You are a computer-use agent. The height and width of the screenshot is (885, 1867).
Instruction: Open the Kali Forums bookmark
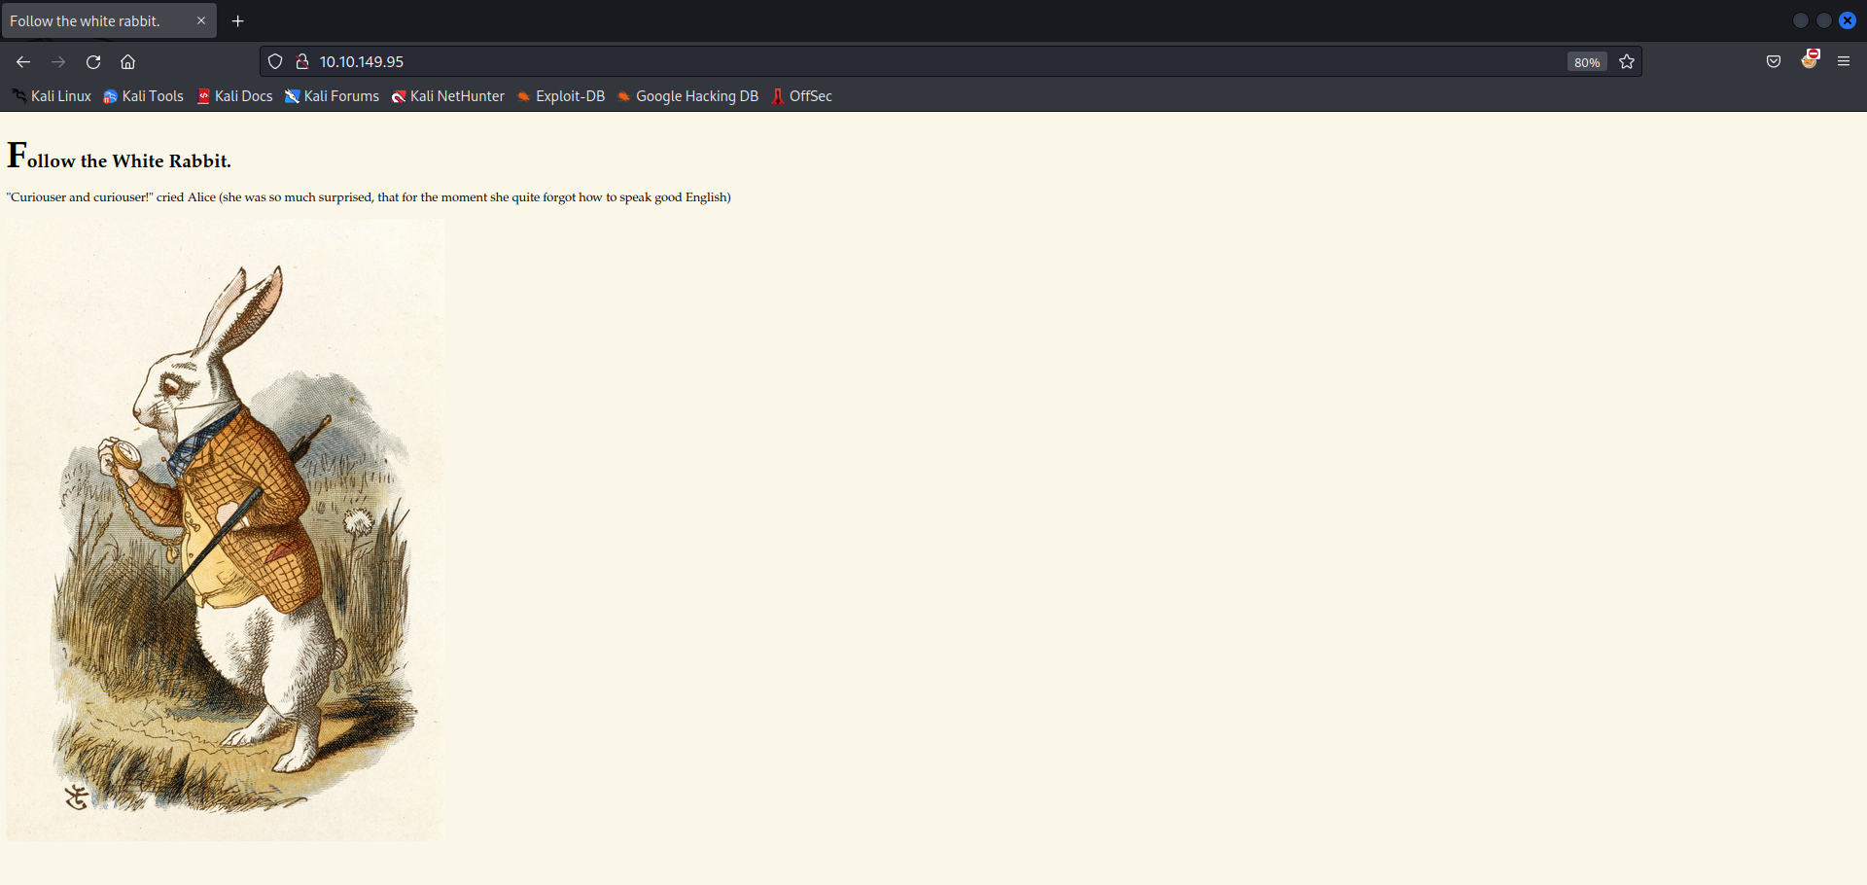click(x=332, y=96)
